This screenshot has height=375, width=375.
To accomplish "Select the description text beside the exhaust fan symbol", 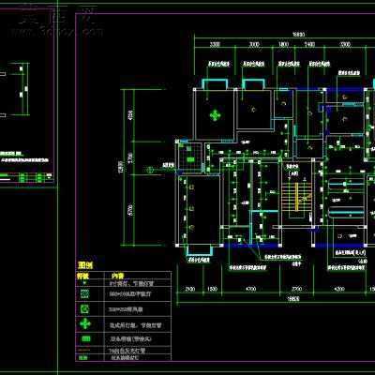I will point(126,309).
